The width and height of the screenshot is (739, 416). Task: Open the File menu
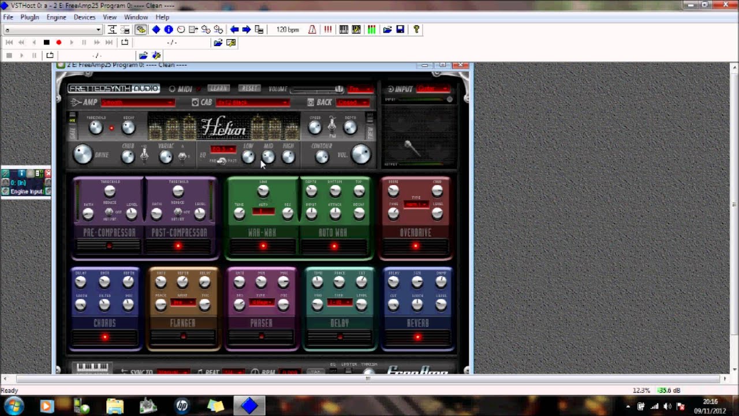(8, 17)
